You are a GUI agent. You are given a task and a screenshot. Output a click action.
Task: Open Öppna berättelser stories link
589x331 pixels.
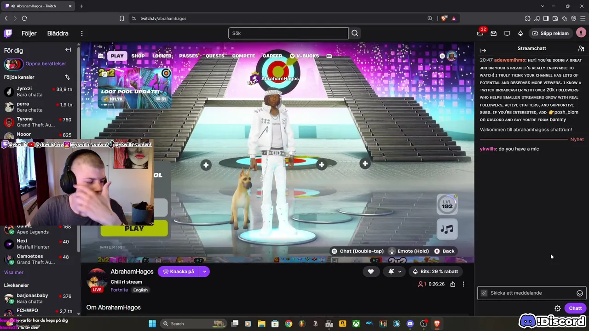click(x=46, y=64)
